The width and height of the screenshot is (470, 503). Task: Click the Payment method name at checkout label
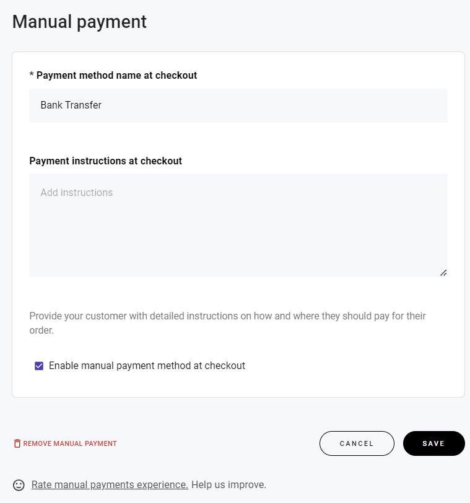113,75
